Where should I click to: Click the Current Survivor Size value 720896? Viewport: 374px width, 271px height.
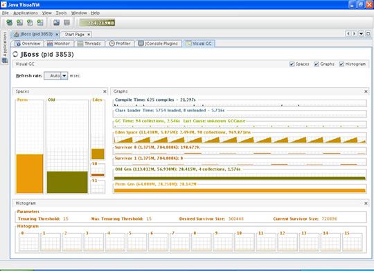click(x=330, y=218)
